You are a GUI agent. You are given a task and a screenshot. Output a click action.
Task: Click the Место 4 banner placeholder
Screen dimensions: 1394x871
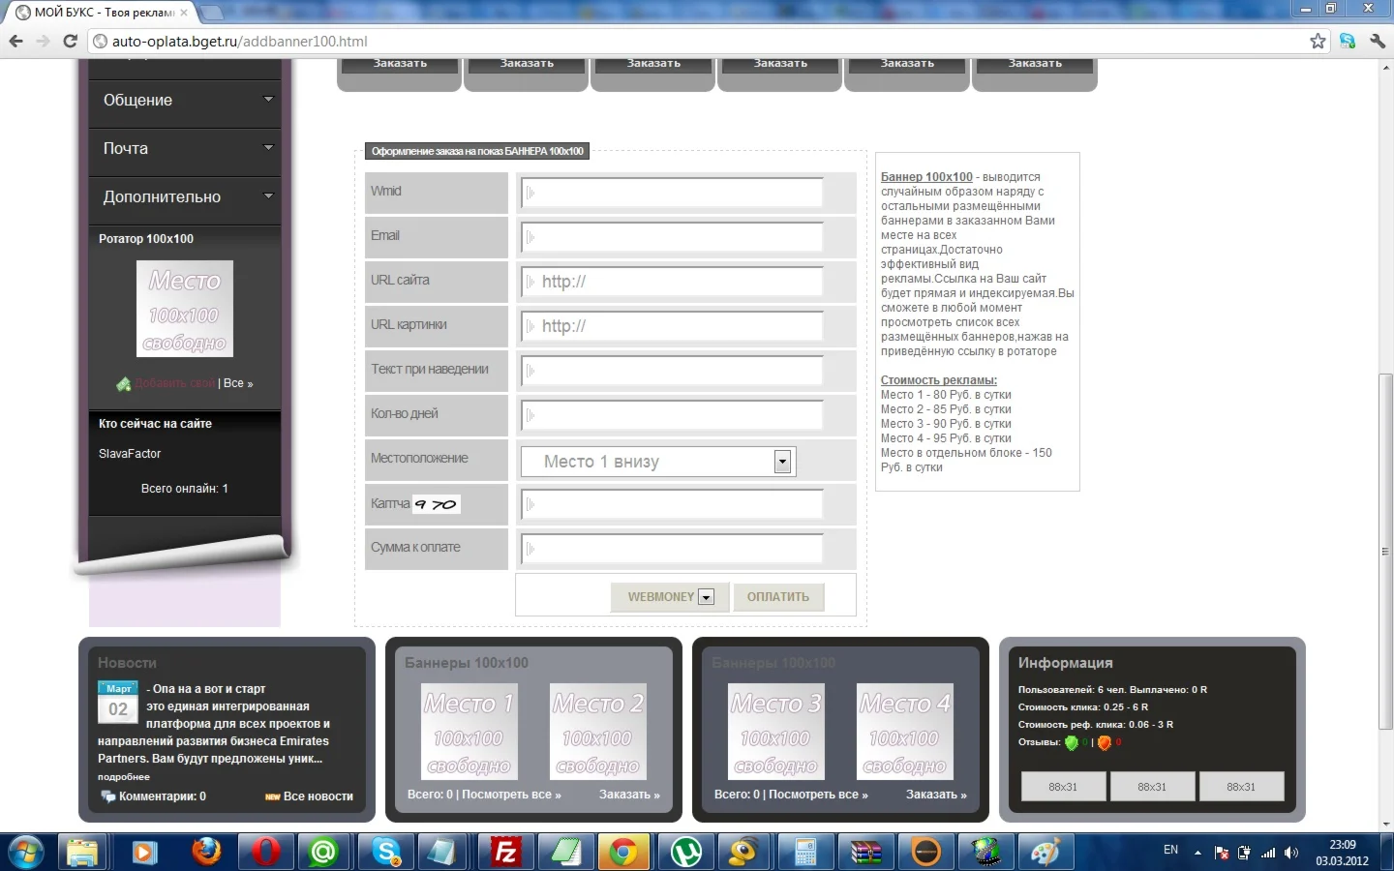coord(904,733)
